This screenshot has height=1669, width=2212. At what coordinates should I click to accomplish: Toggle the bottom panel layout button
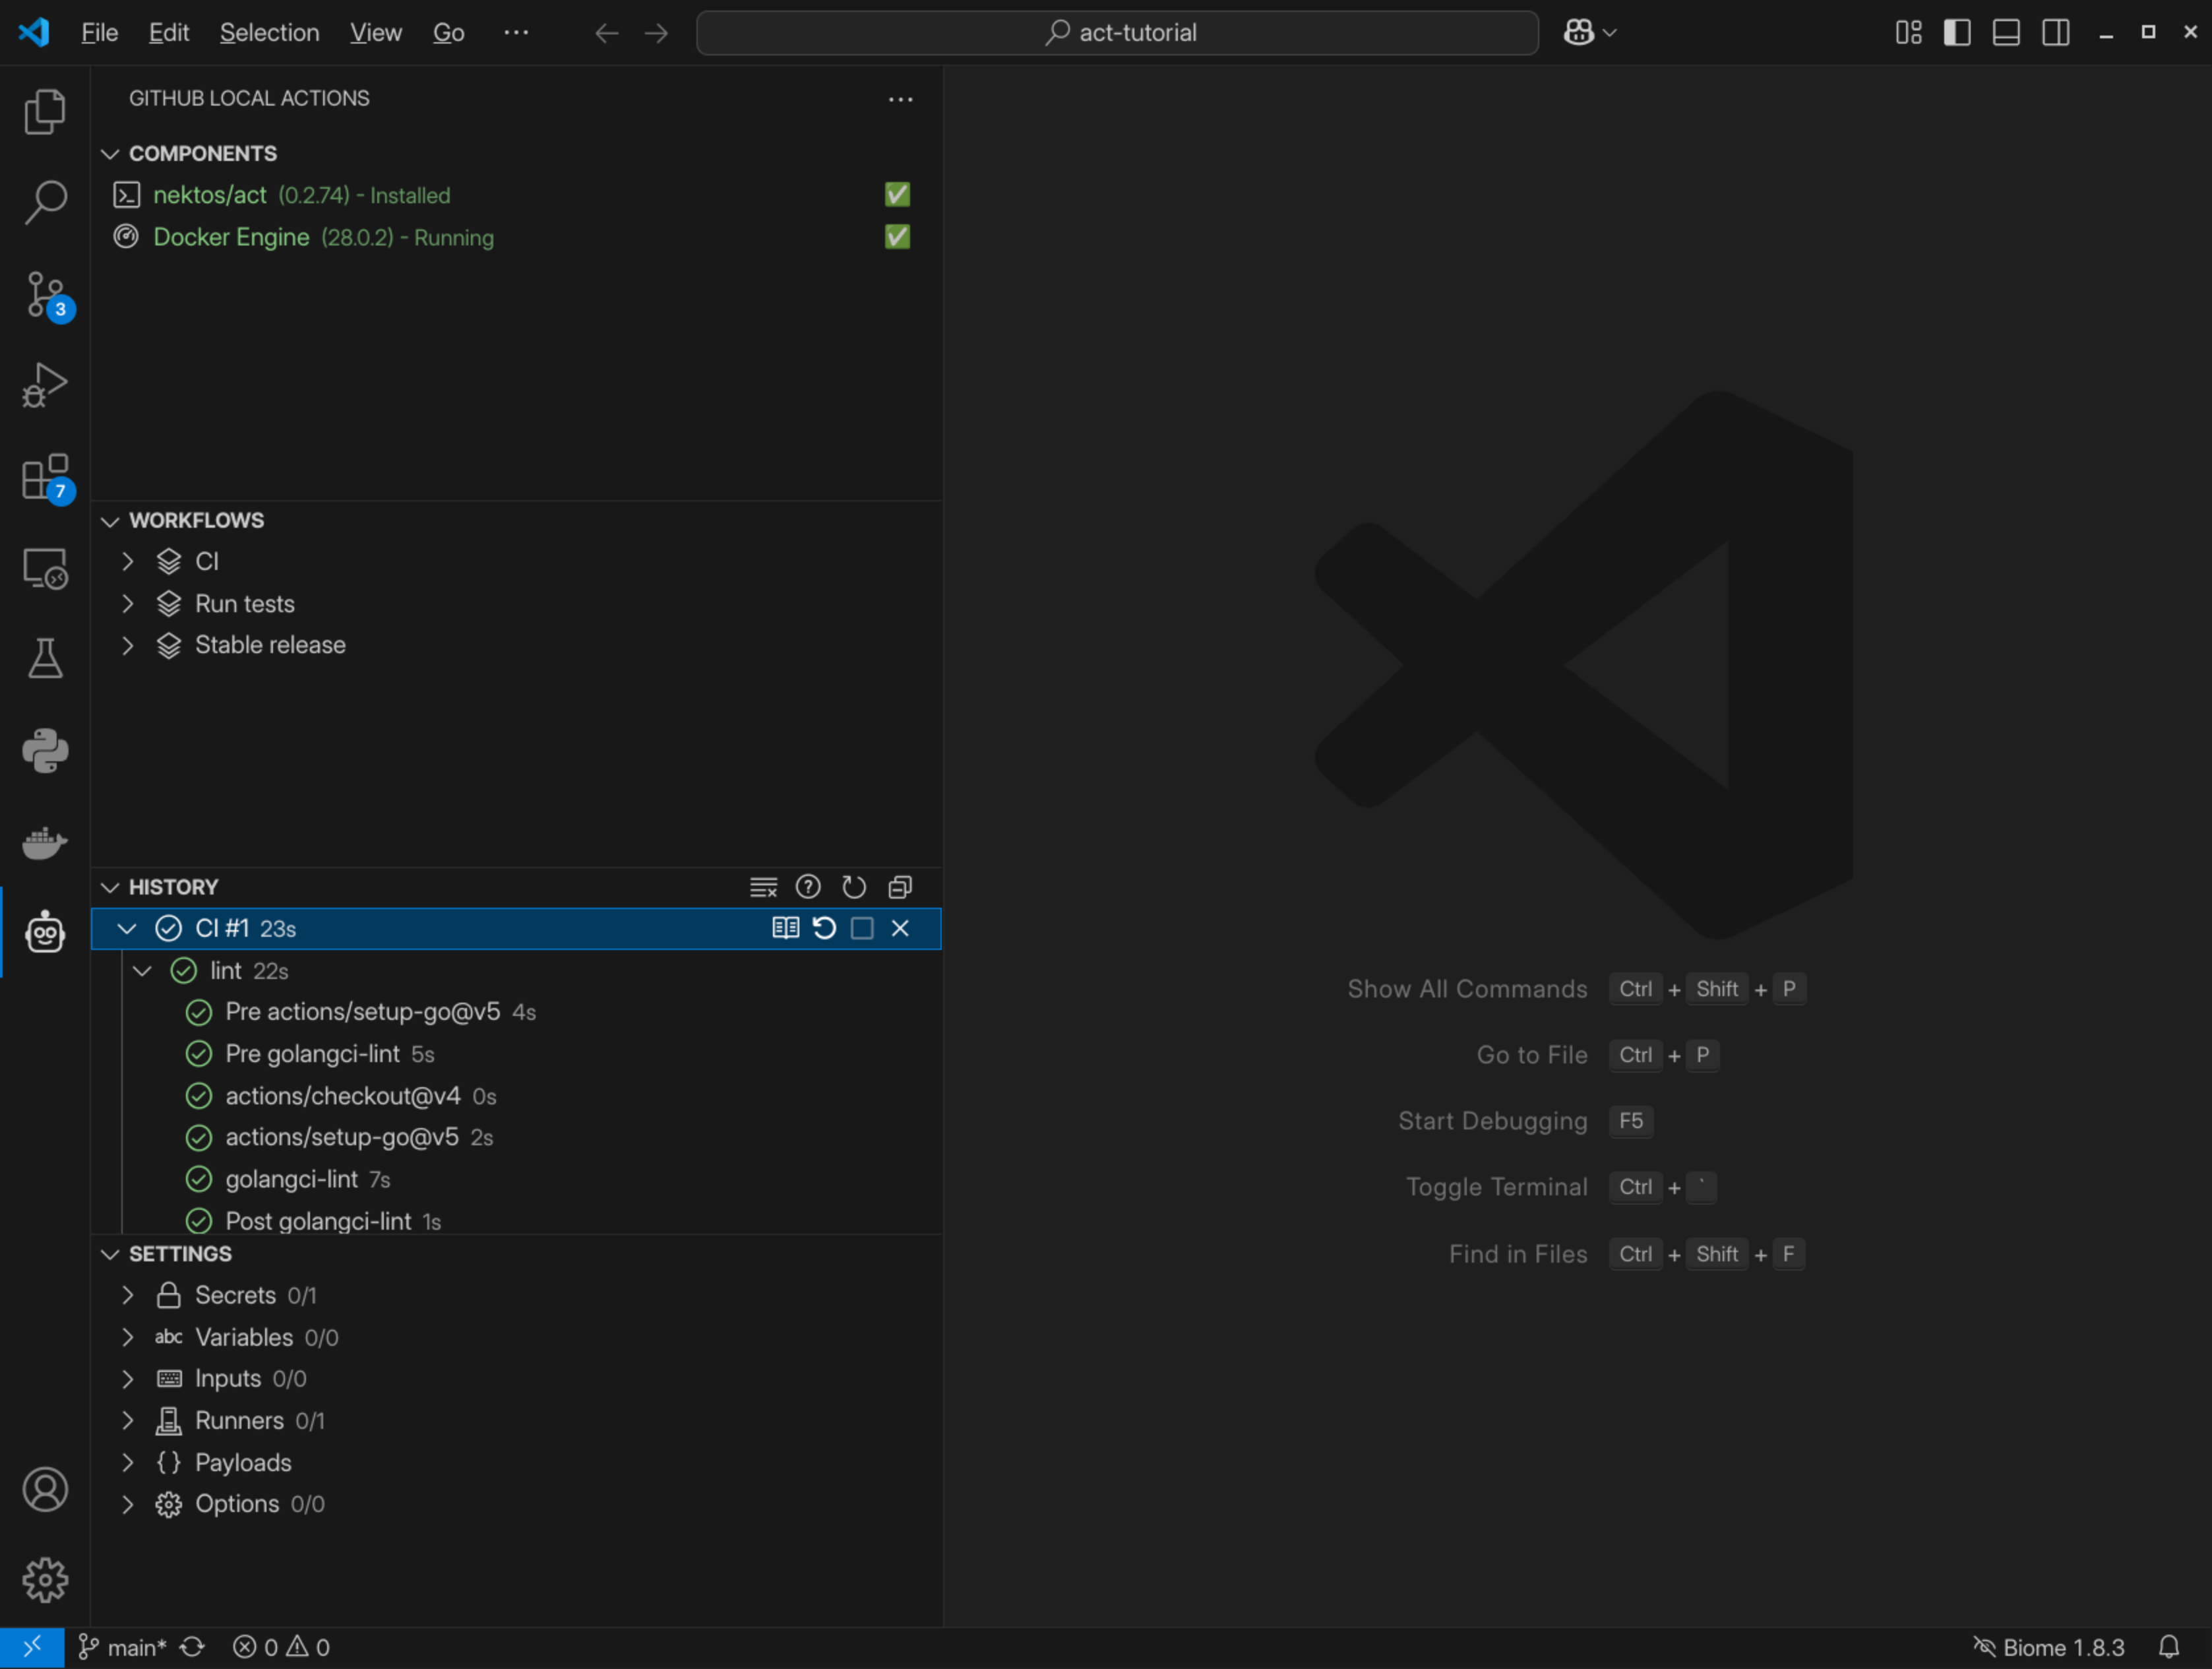click(2006, 33)
